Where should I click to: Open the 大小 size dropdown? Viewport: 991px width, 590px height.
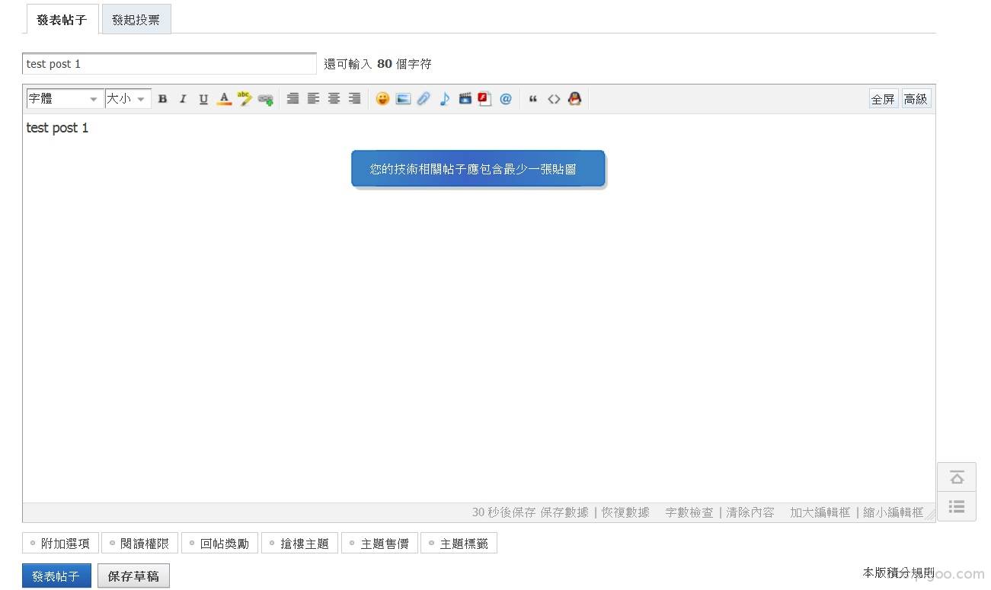(128, 99)
